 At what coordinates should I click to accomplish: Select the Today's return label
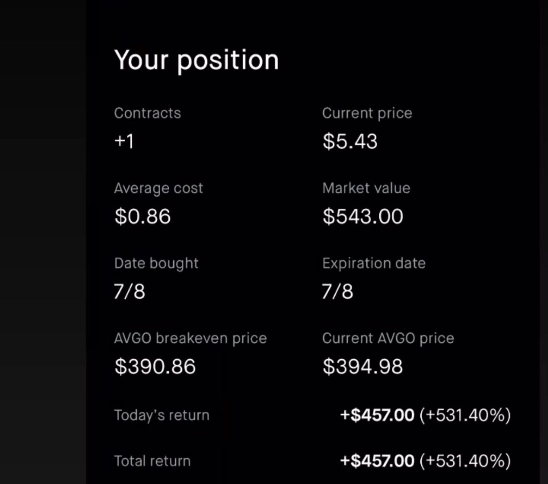tap(162, 415)
